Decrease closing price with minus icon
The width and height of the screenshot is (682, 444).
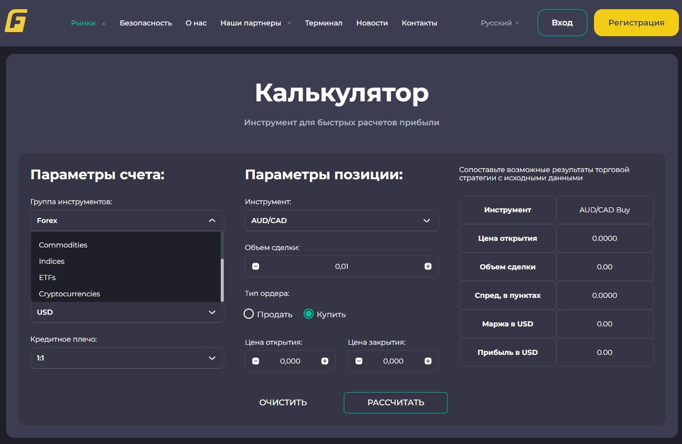359,361
